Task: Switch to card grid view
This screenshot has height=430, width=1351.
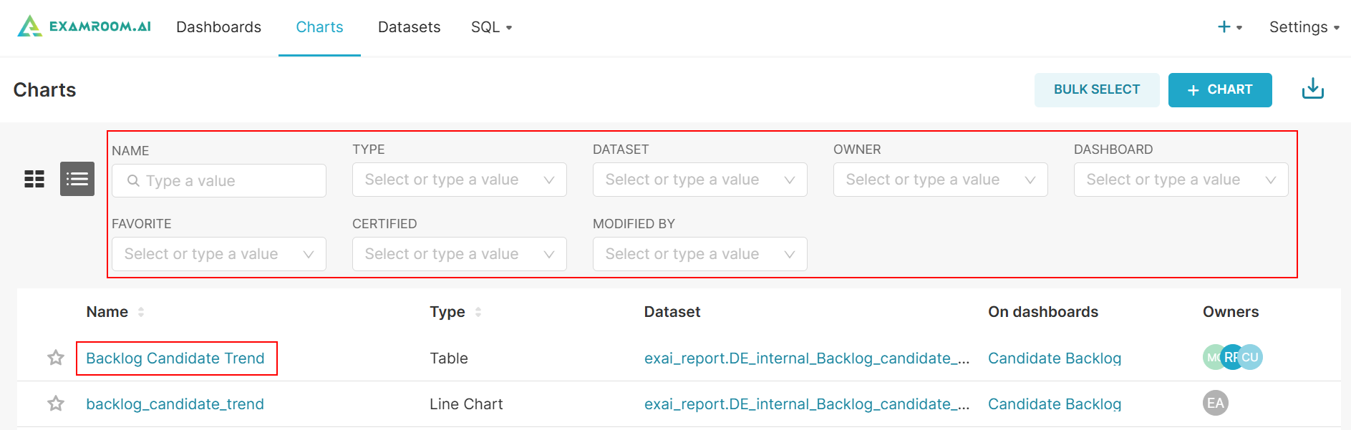Action: [34, 179]
